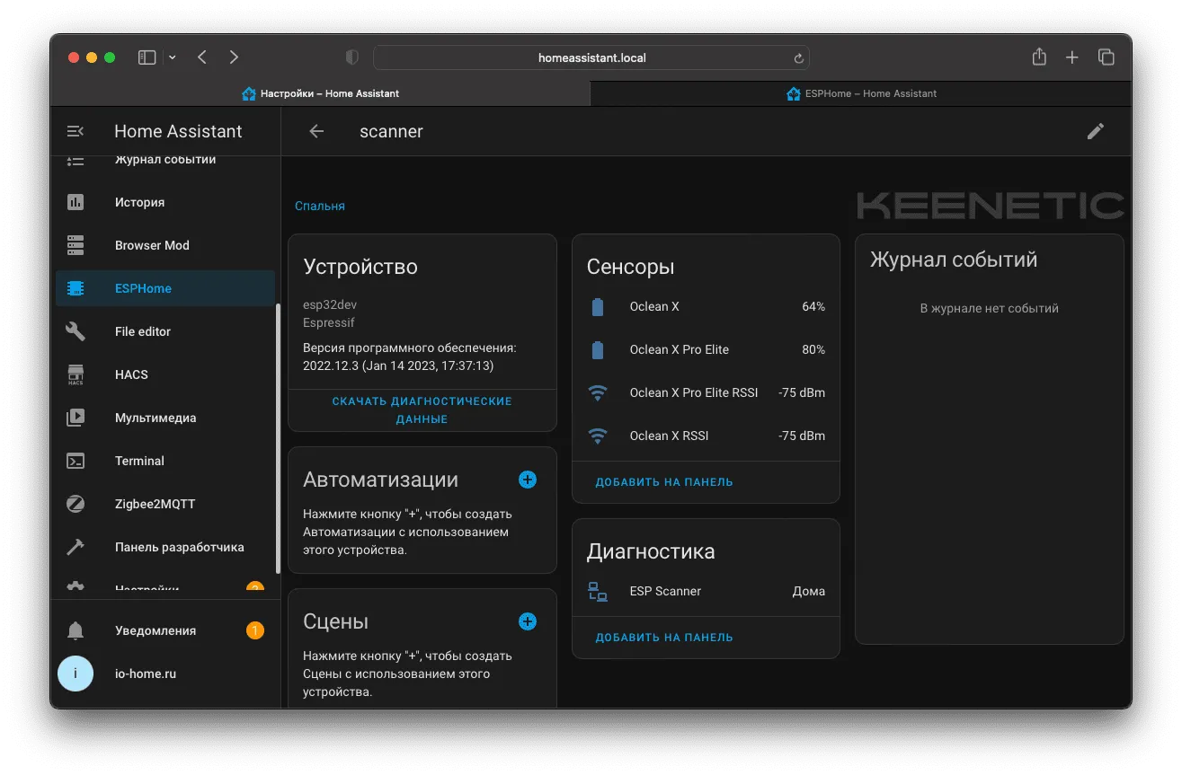Add a new scene with plus icon
Screen dimensions: 1182x775
click(x=528, y=621)
